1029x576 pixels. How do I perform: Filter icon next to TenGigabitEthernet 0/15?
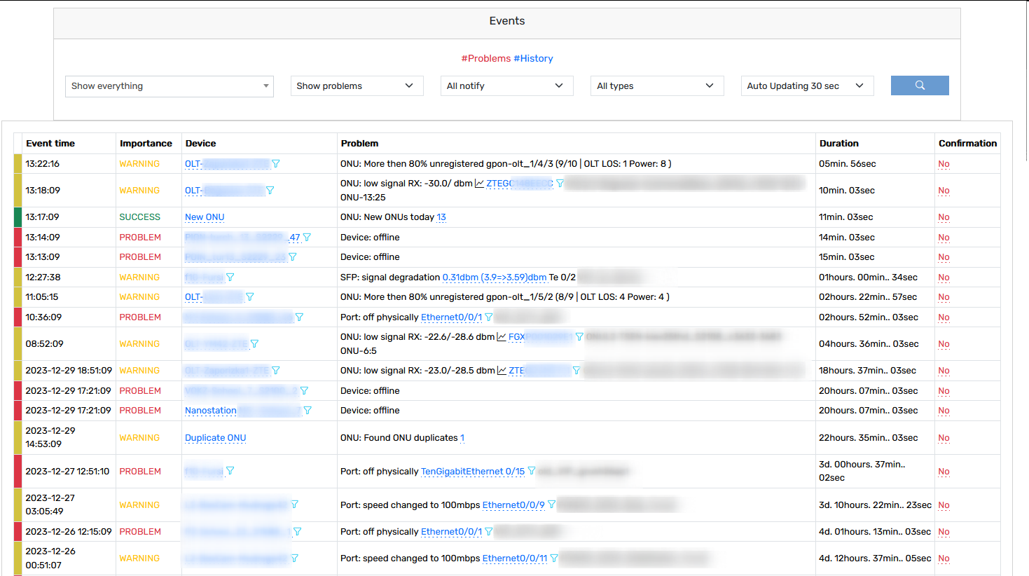point(532,471)
